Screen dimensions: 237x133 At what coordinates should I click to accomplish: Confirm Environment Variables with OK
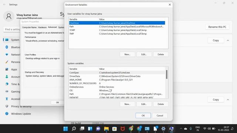[x=143, y=116]
